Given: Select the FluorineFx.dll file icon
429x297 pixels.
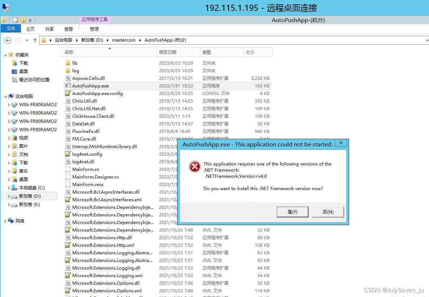Looking at the screenshot, I should pyautogui.click(x=68, y=131).
